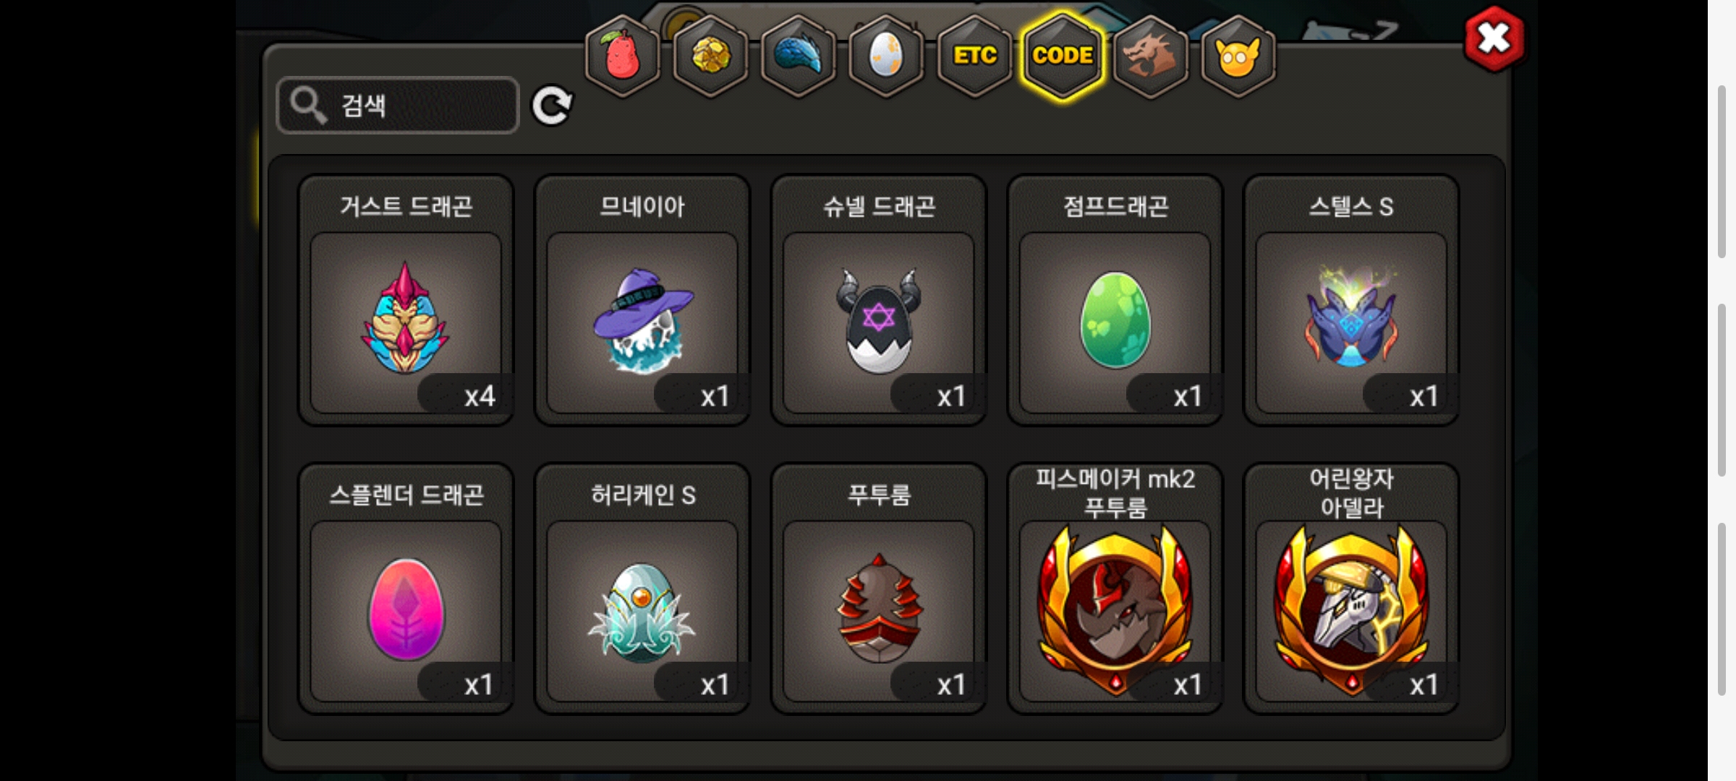Select the green 점프드래곤 egg
Image resolution: width=1736 pixels, height=781 pixels.
coord(1115,300)
